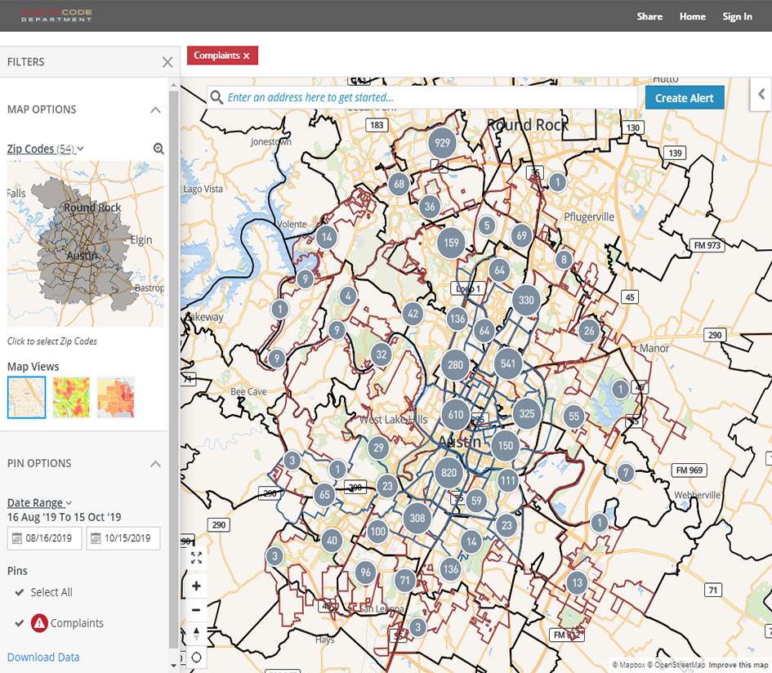Open the Date Range dropdown
The image size is (772, 673).
click(x=39, y=503)
